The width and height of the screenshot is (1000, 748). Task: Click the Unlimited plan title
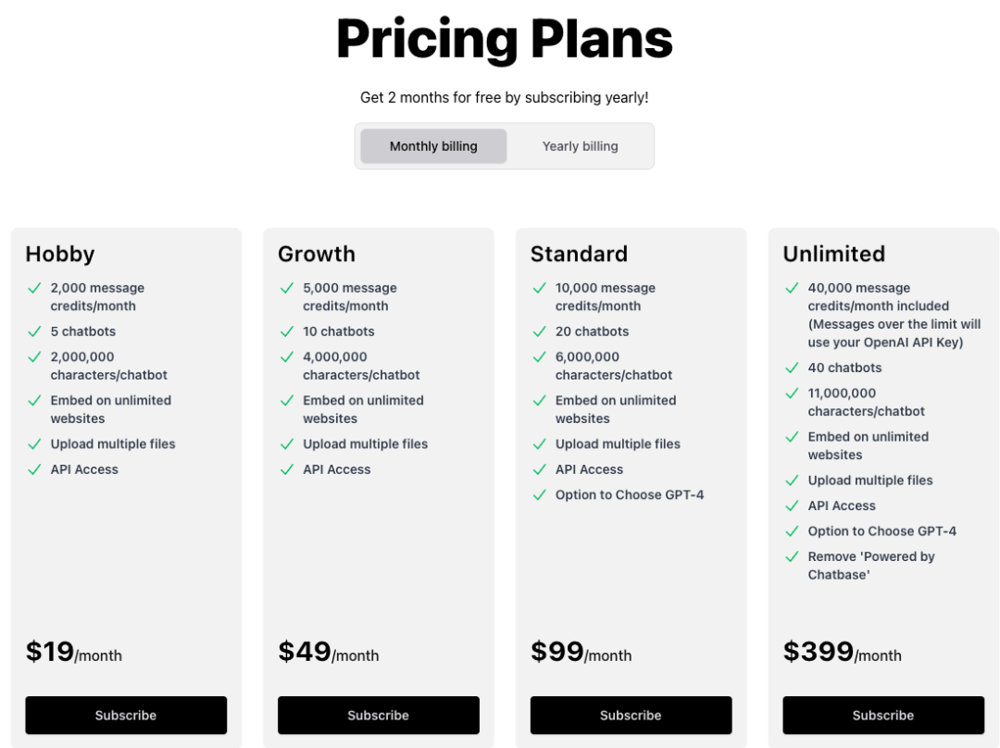click(833, 254)
